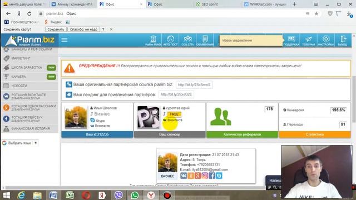356x200 pixels.
Task: Toggle the hamburger sidebar menu
Action: point(65,40)
